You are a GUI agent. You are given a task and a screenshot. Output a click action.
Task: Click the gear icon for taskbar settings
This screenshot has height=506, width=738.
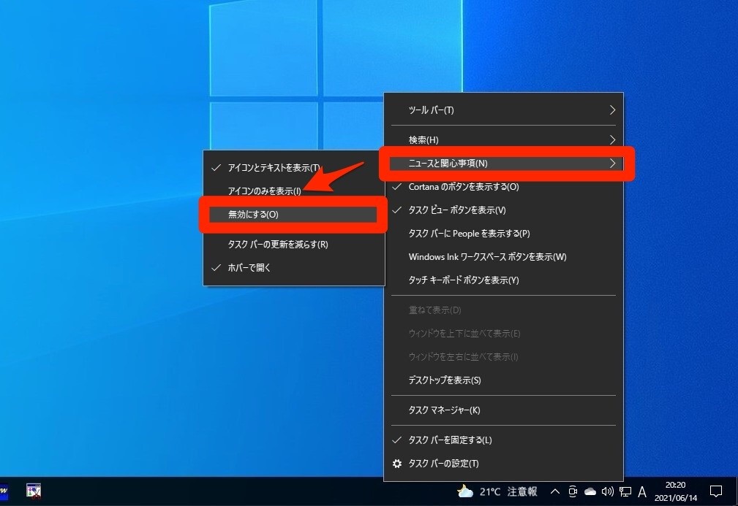pos(397,464)
